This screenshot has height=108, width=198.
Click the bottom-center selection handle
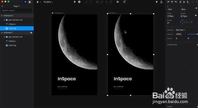131,96
